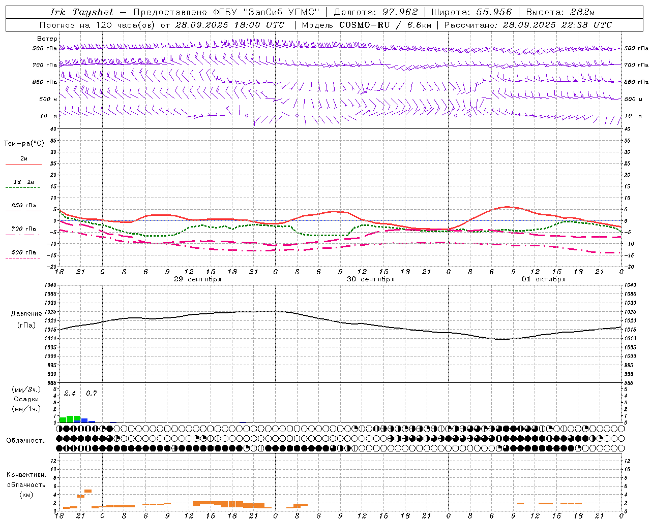Click the Долгота: 97.962 value
Screen dimensions: 651x520
(375, 12)
